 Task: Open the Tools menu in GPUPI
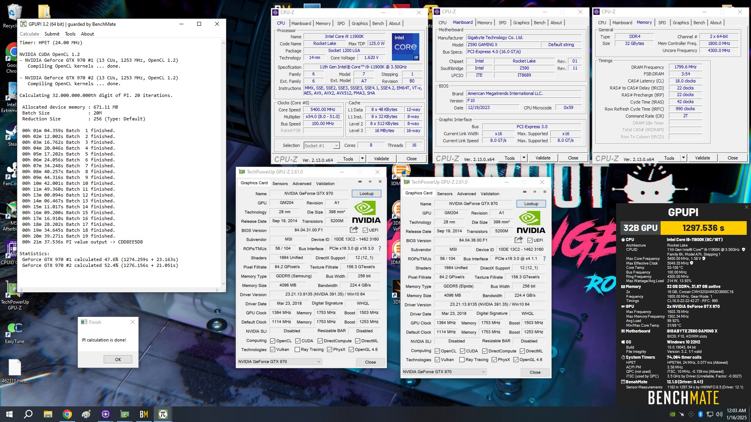(x=70, y=34)
